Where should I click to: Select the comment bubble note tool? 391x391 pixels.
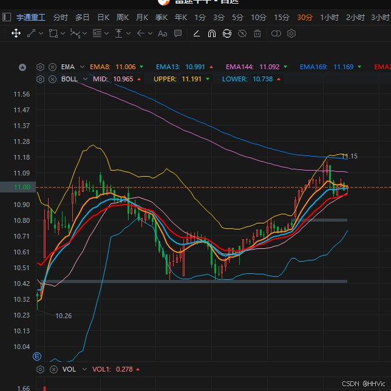click(x=178, y=33)
